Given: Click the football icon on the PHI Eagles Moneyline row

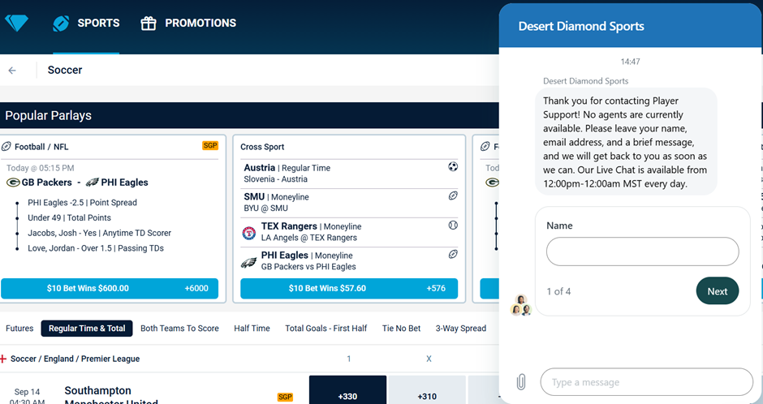Looking at the screenshot, I should pyautogui.click(x=453, y=254).
